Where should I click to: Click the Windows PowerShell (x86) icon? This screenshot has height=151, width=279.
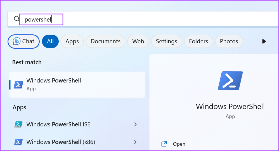click(x=18, y=142)
